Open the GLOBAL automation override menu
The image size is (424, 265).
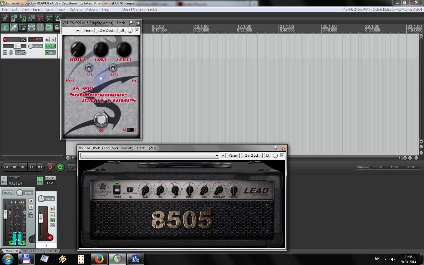[x=72, y=167]
